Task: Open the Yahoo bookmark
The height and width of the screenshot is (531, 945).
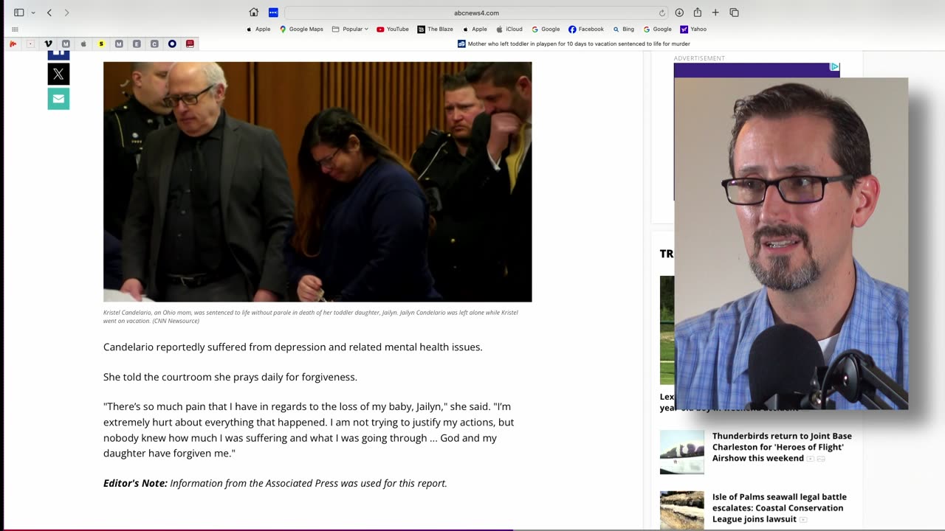Action: pos(693,29)
